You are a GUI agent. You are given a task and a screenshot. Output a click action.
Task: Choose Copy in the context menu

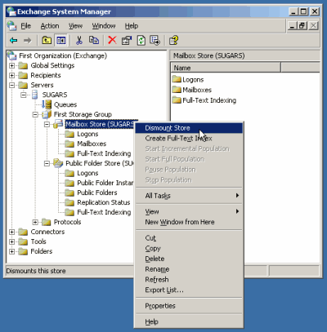(189, 248)
